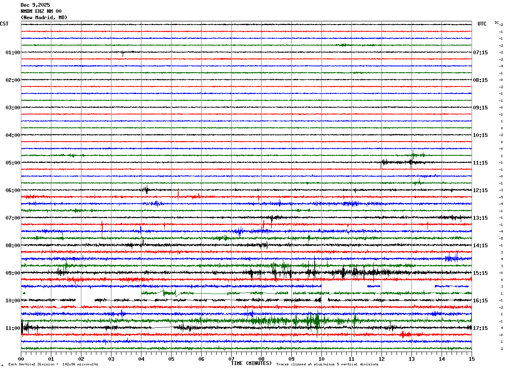Click minute 02 on the bottom axis
The width and height of the screenshot is (505, 370).
click(x=81, y=359)
